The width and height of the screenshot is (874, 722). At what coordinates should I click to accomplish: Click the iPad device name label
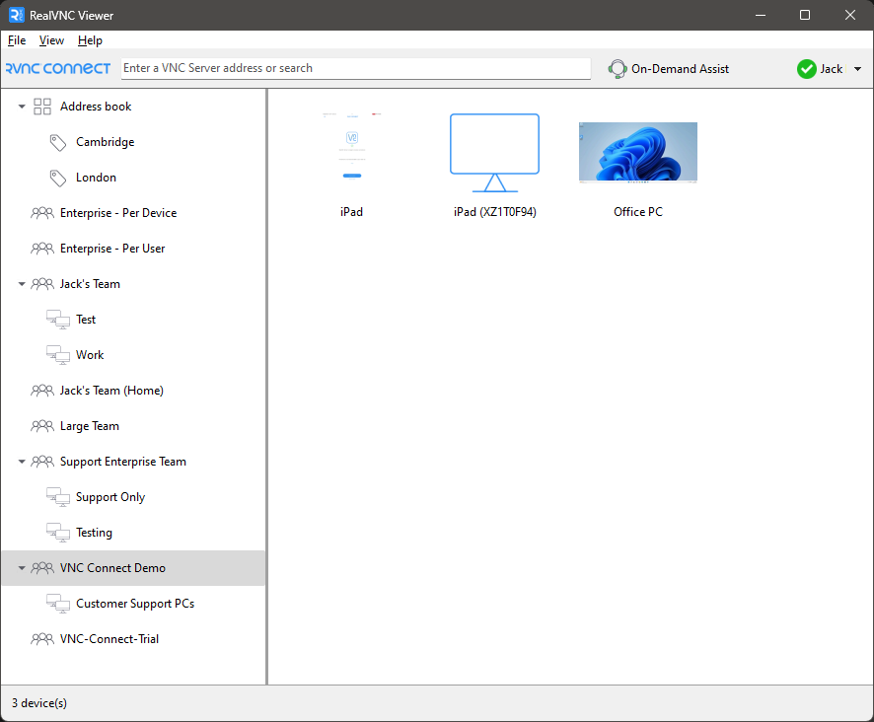click(x=352, y=212)
